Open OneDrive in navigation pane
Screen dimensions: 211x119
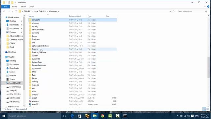point(12,52)
